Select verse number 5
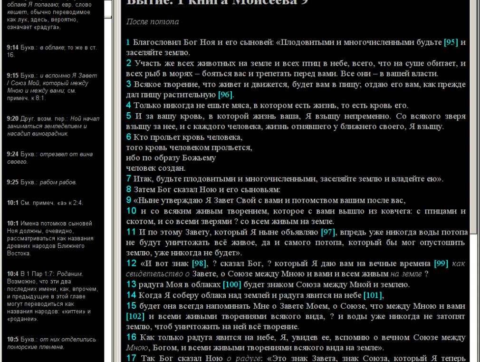The height and width of the screenshot is (362, 480). click(x=129, y=116)
